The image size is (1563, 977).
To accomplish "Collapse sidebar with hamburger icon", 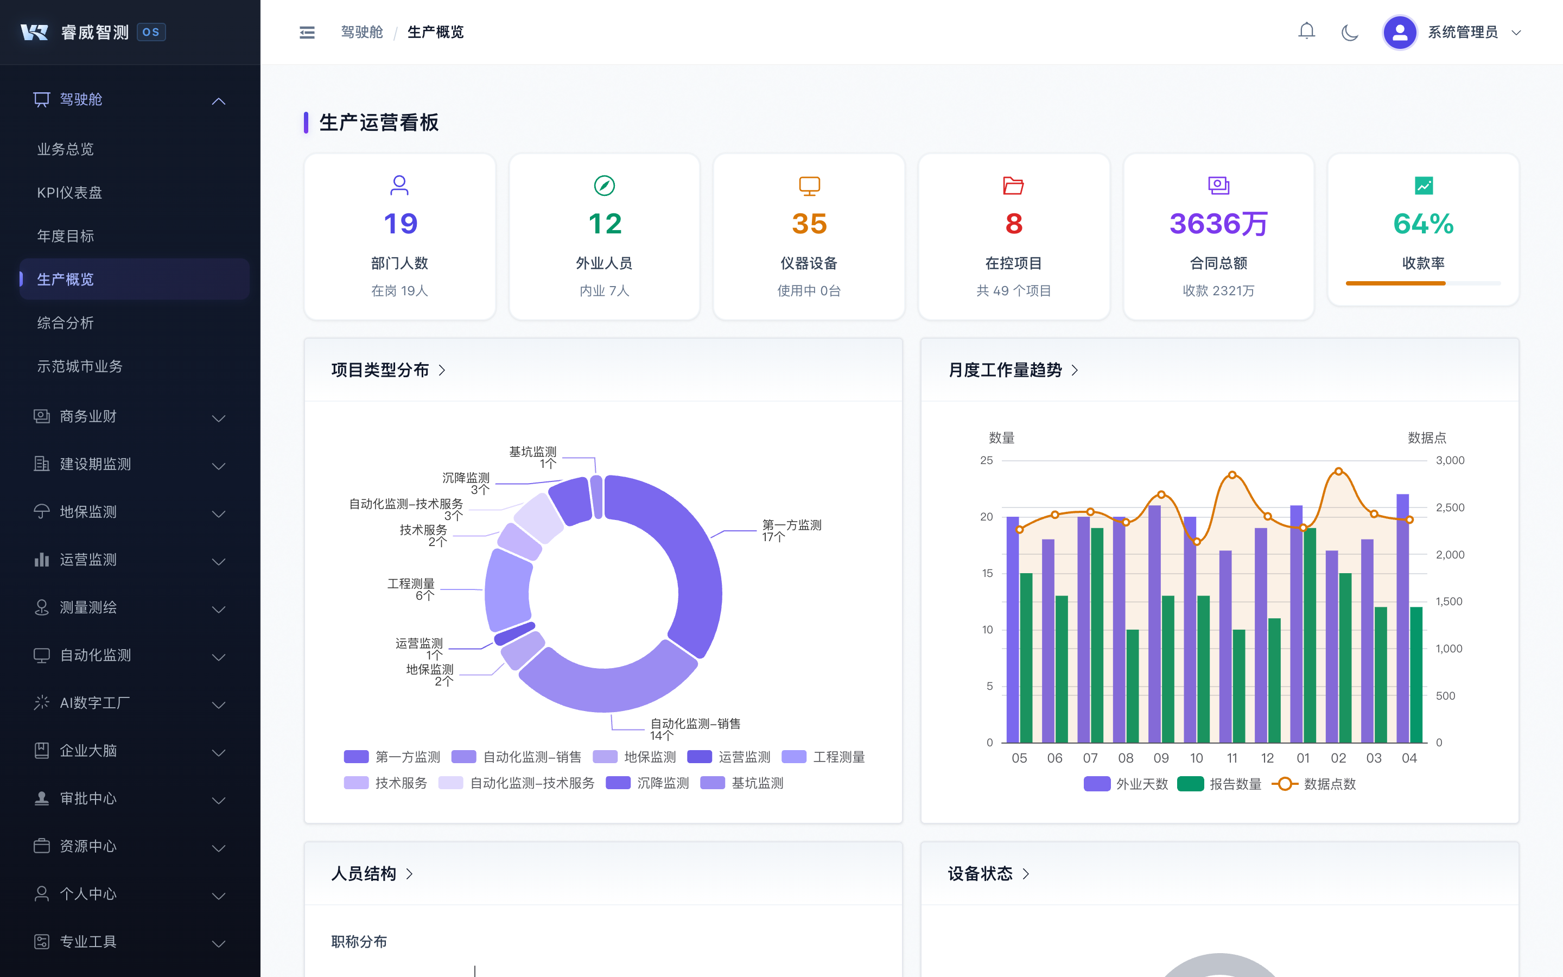I will 307,33.
